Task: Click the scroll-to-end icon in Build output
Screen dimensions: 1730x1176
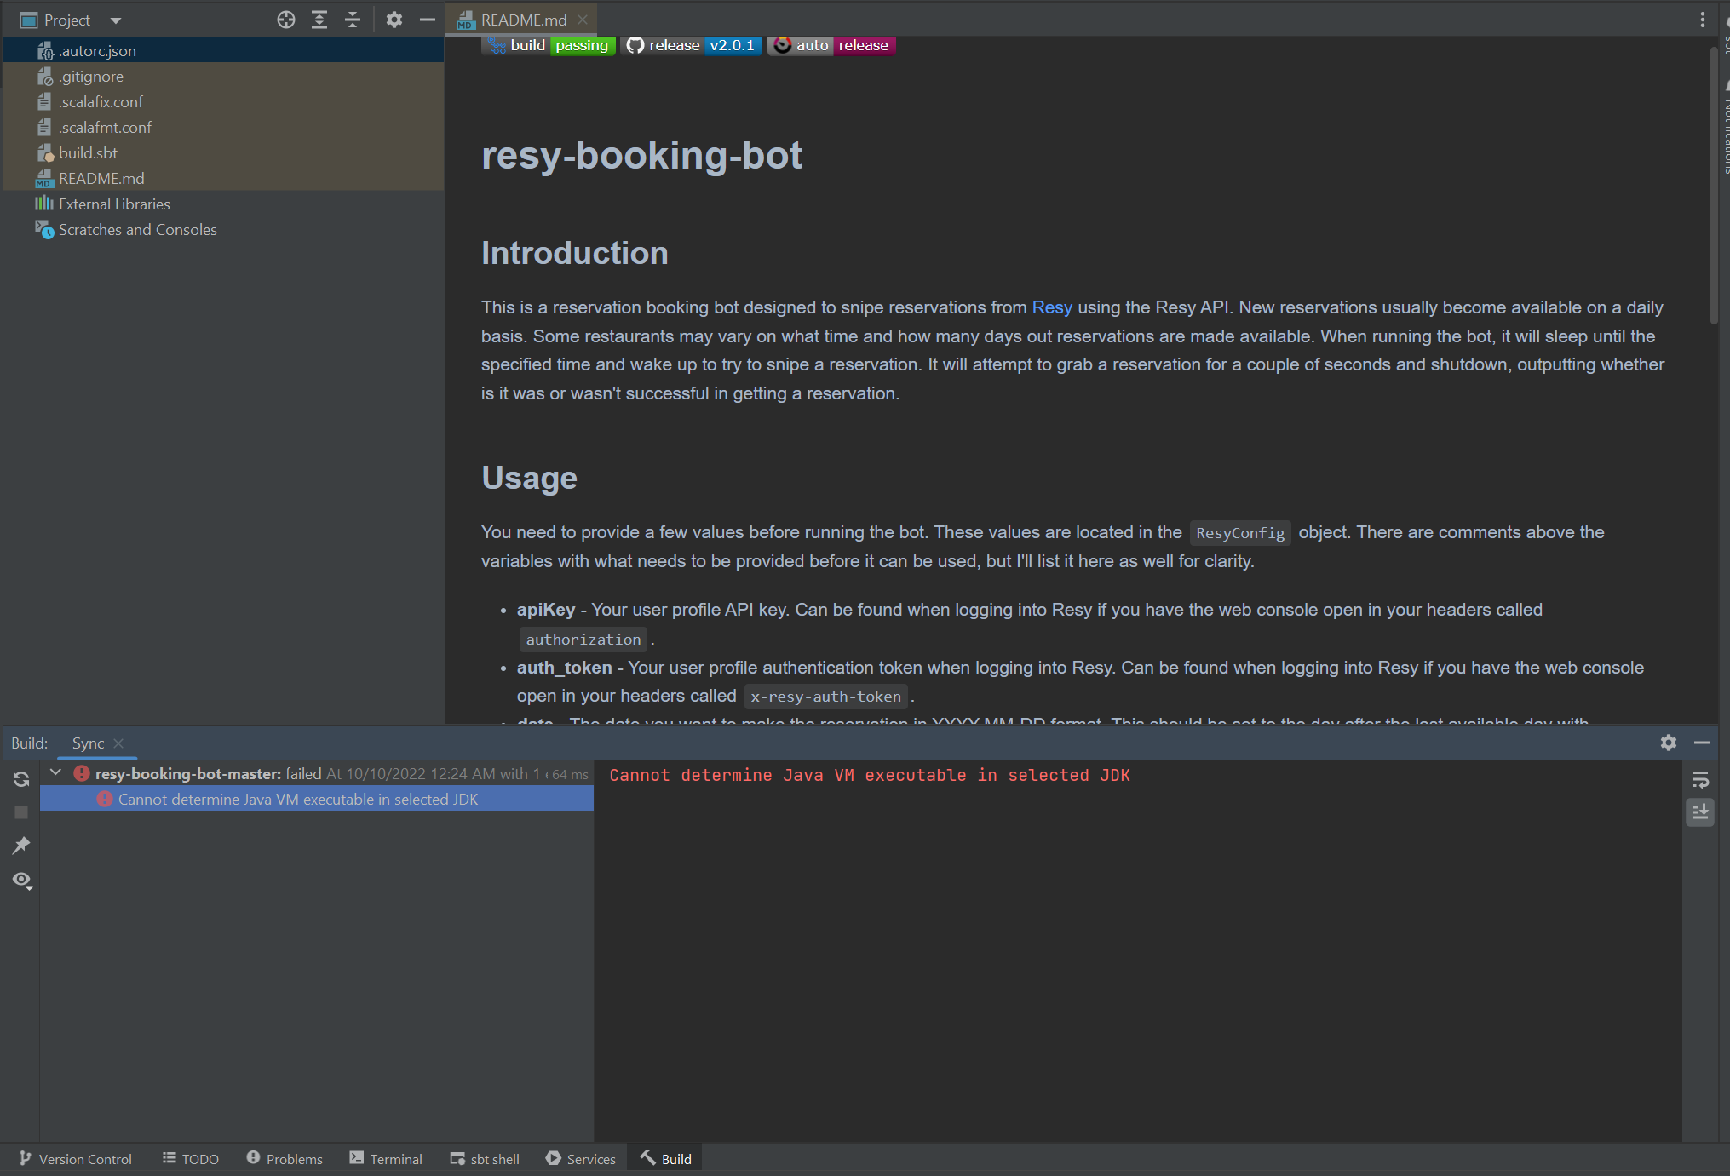Action: tap(1700, 812)
